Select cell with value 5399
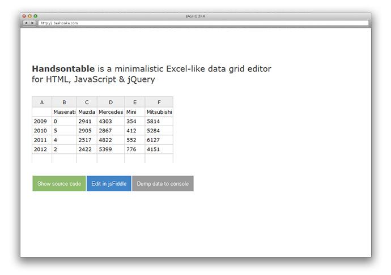The height and width of the screenshot is (275, 391). pyautogui.click(x=110, y=149)
